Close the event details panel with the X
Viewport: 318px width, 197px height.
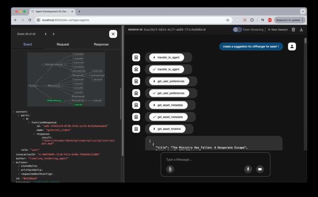pyautogui.click(x=113, y=34)
